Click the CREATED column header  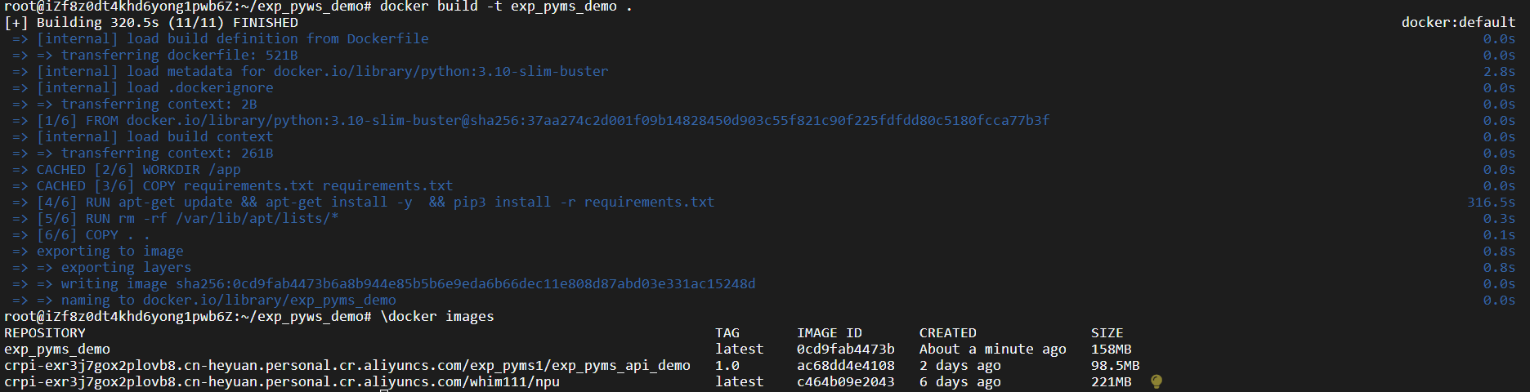pos(948,333)
